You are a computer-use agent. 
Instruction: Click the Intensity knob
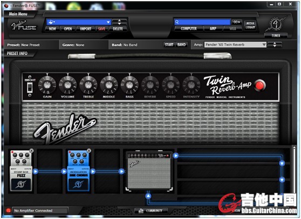click(x=191, y=84)
